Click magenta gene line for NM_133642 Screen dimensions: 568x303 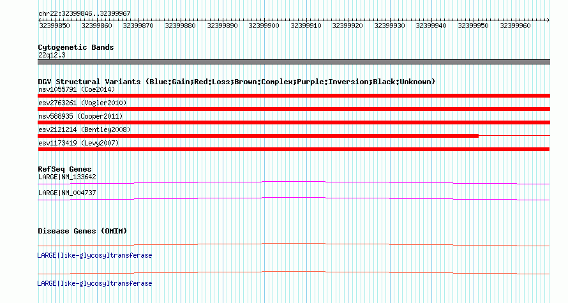[294, 182]
